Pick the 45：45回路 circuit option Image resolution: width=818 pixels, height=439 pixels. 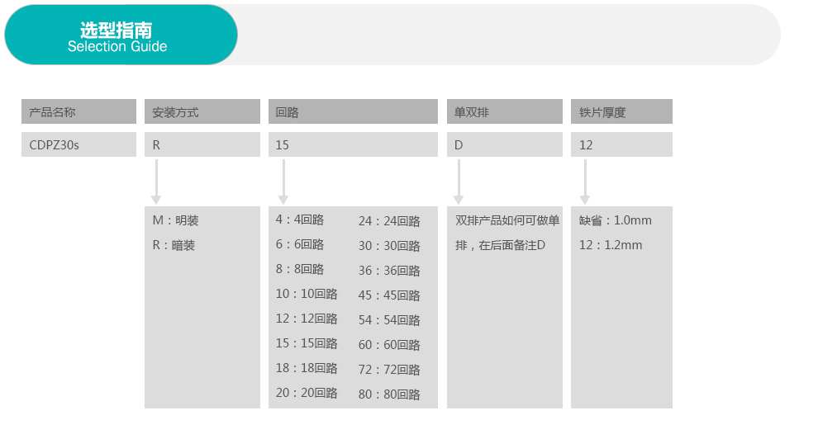(389, 295)
